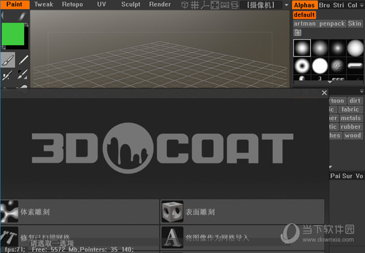This screenshot has width=365, height=253.
Task: Select the brush tool with triangle marker
Action: [x=23, y=74]
